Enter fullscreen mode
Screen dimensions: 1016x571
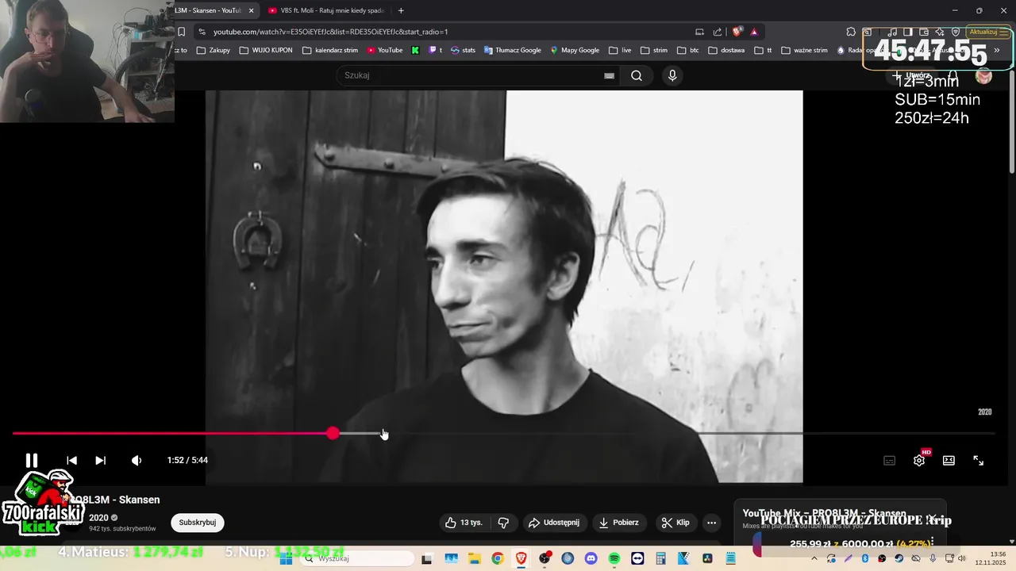click(979, 461)
